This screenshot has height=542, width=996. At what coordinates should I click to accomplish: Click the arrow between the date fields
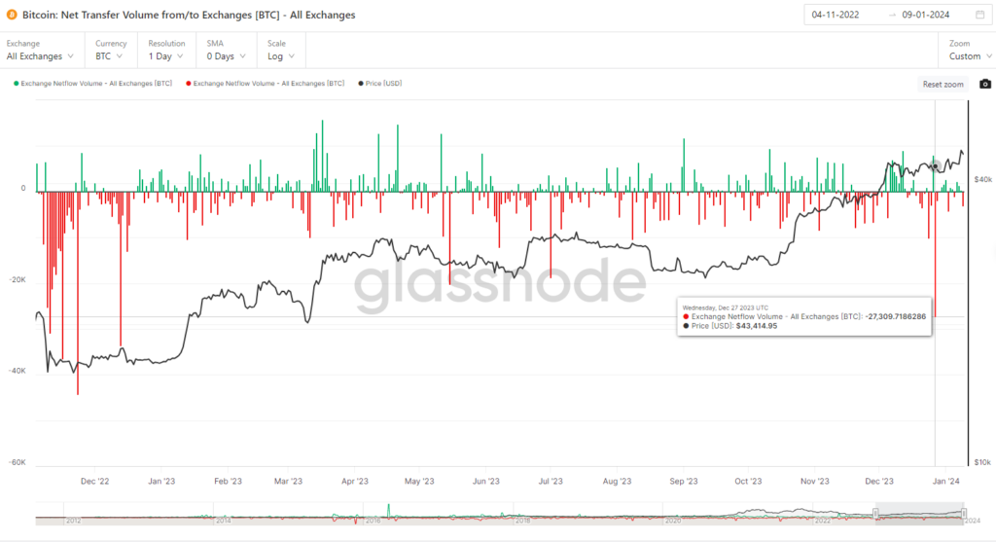tap(892, 15)
